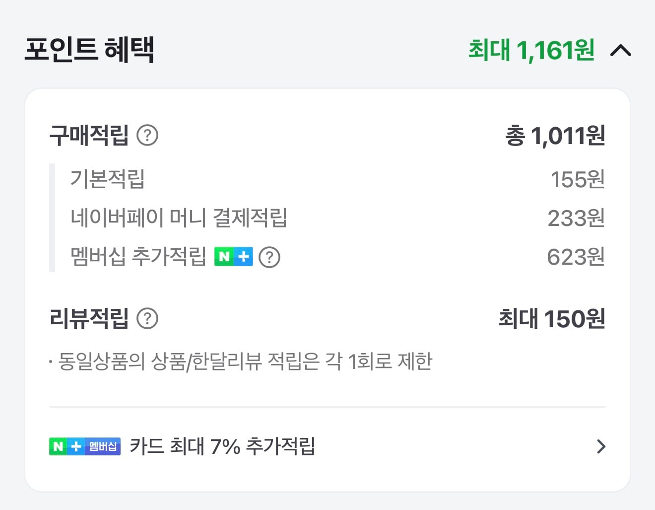The width and height of the screenshot is (655, 510).
Task: Click the green 최대 1,161원 total text
Action: pos(531,49)
